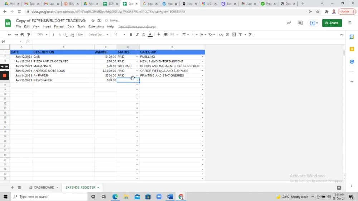Print the spreadsheet
The height and width of the screenshot is (201, 358).
pyautogui.click(x=22, y=35)
